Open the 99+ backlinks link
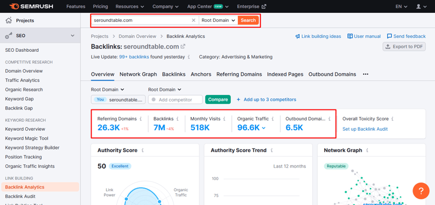 point(134,57)
